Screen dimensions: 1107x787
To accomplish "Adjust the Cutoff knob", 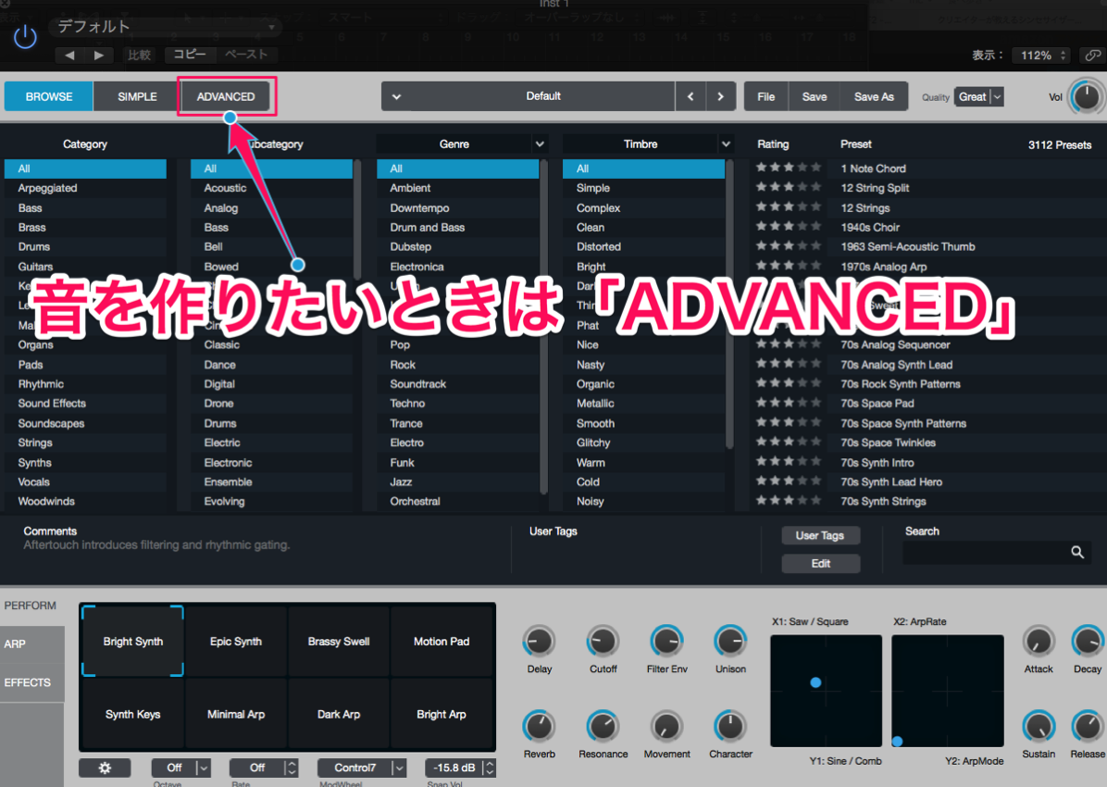I will (x=603, y=641).
